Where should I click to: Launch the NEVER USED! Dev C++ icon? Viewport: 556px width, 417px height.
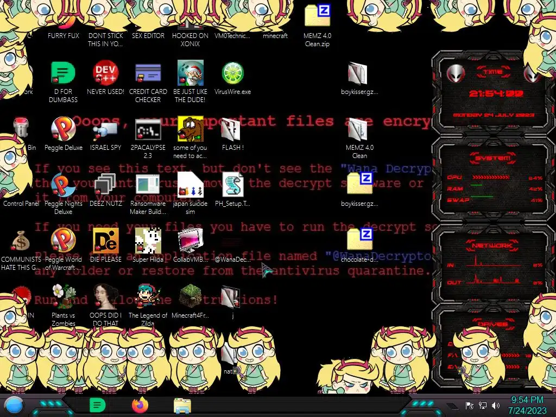click(106, 77)
